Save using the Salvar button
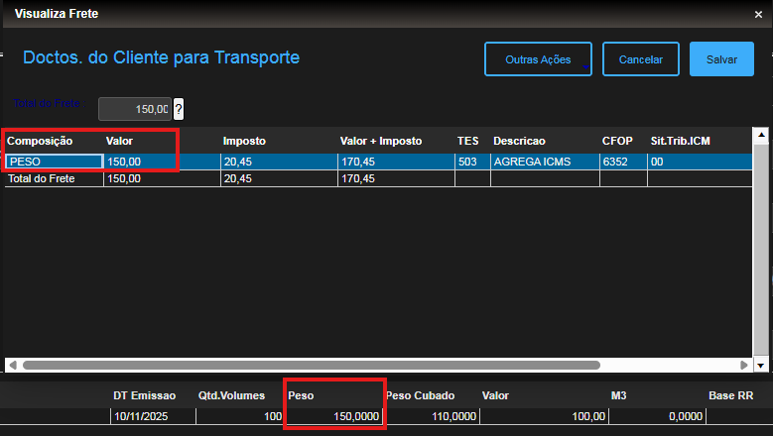This screenshot has height=436, width=773. coord(721,59)
